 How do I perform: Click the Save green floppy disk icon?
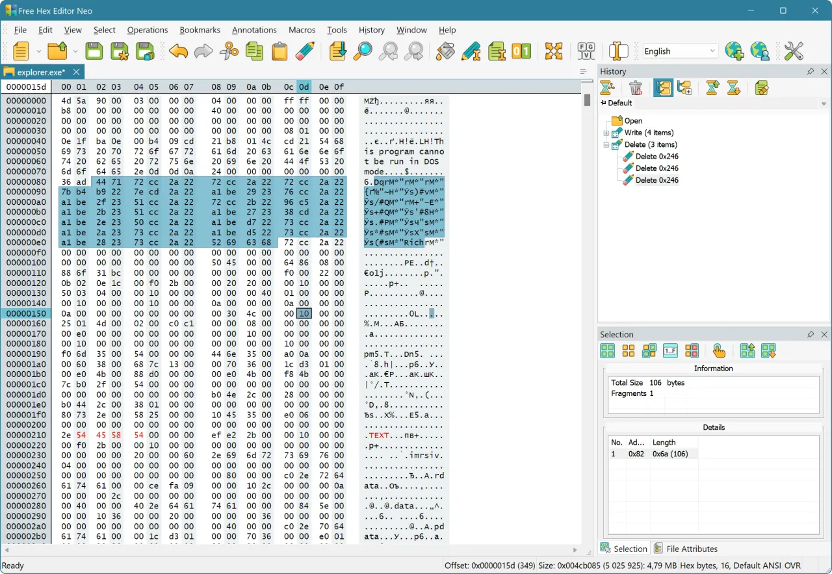[x=94, y=51]
